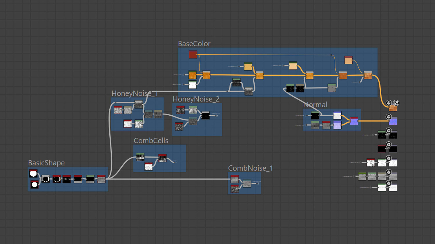
Task: Select the gray striped blend node in BaseColor
Action: coord(249,91)
